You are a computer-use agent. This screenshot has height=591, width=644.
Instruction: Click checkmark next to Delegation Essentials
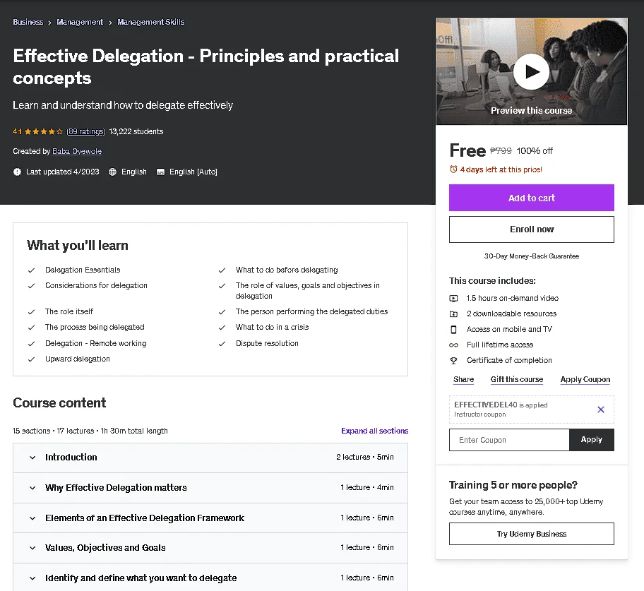click(x=31, y=270)
